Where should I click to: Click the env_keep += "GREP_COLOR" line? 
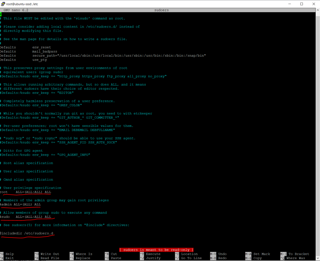41,105
